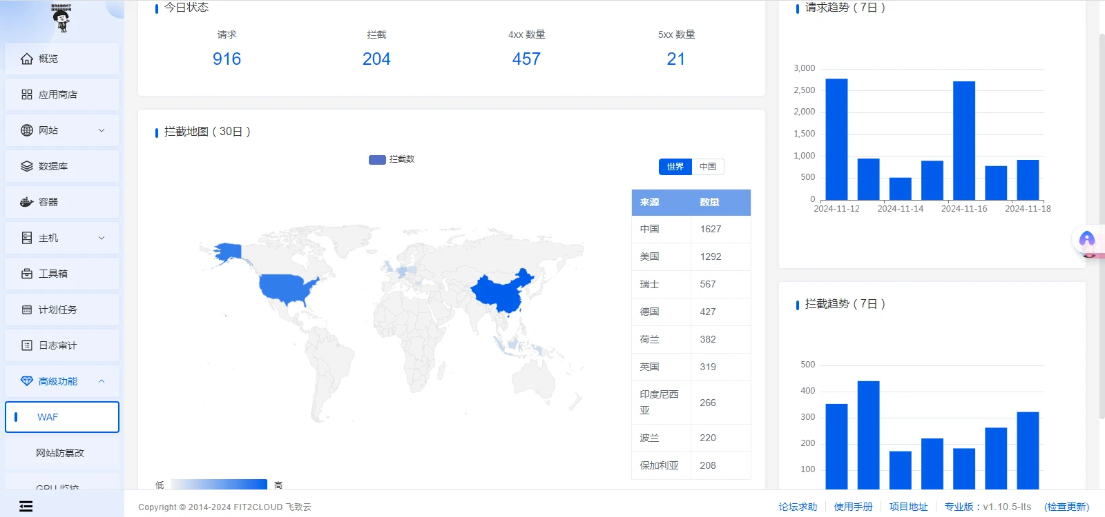Click the low-high gradient bar under the map
Viewport: 1105px width, 517px height.
[218, 484]
